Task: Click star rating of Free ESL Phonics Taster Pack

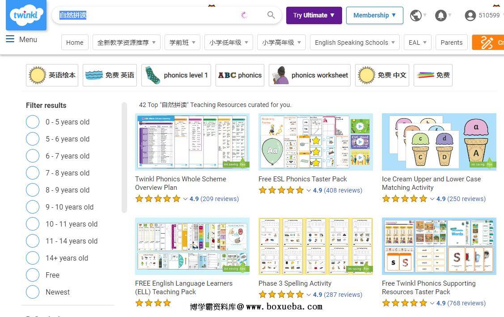Action: point(281,190)
